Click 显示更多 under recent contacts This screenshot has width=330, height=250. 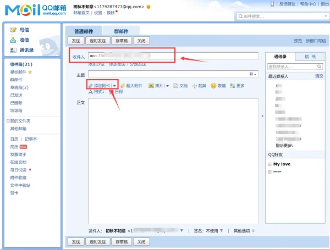pyautogui.click(x=284, y=146)
